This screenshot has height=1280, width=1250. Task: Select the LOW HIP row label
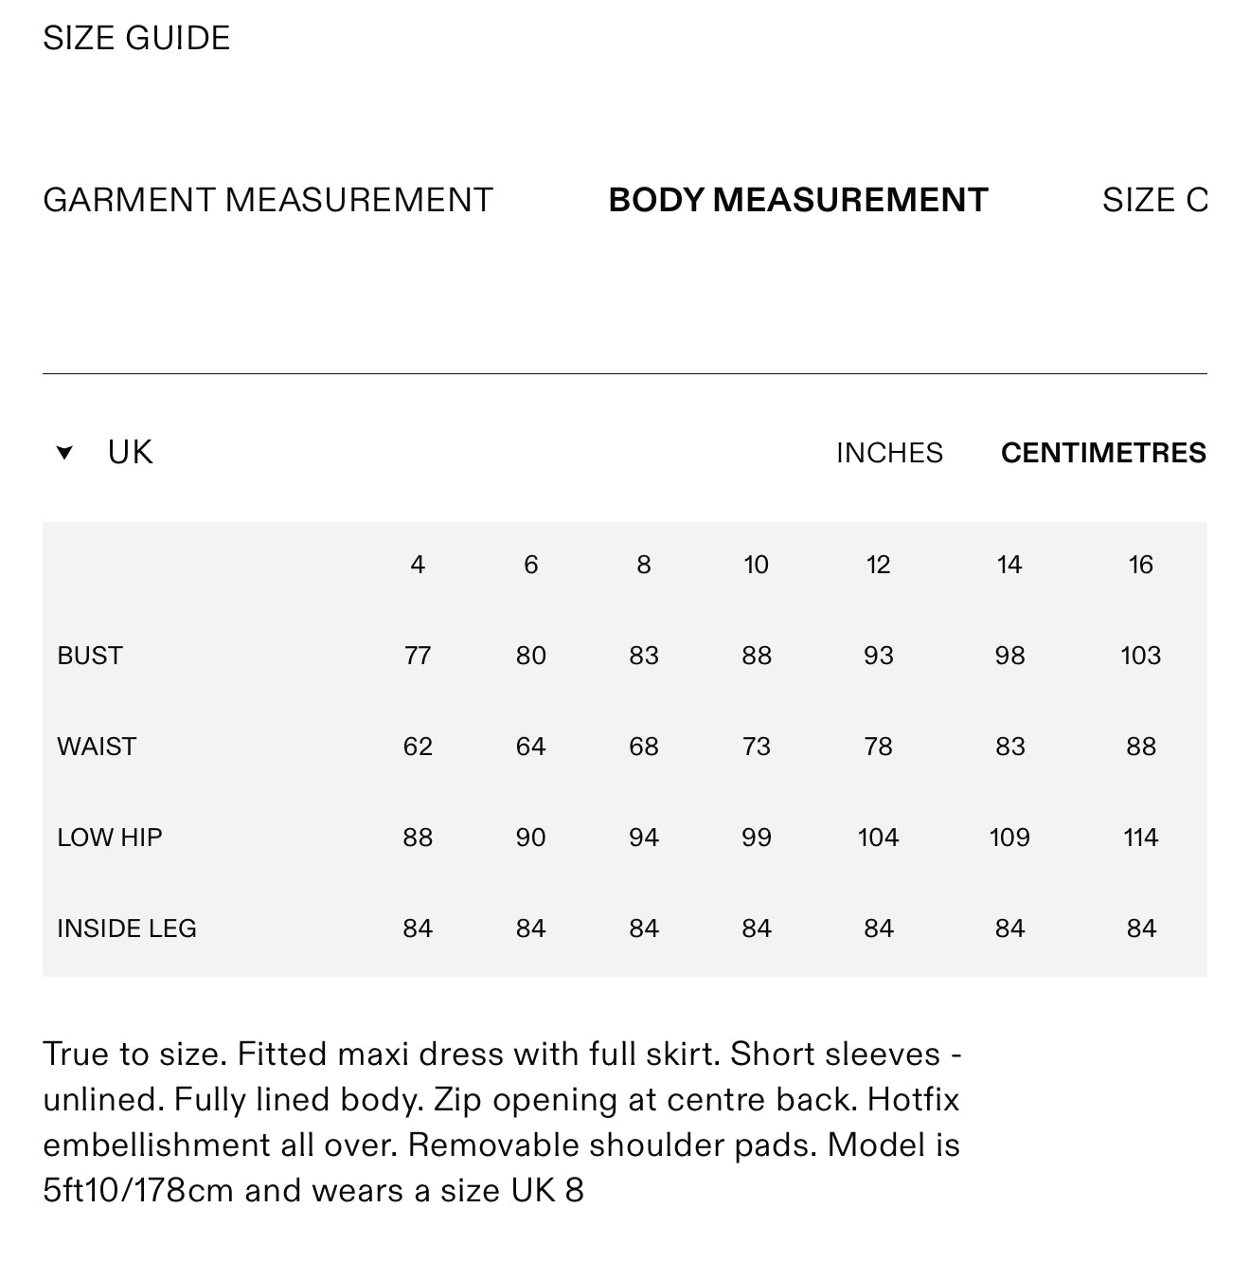pyautogui.click(x=110, y=838)
